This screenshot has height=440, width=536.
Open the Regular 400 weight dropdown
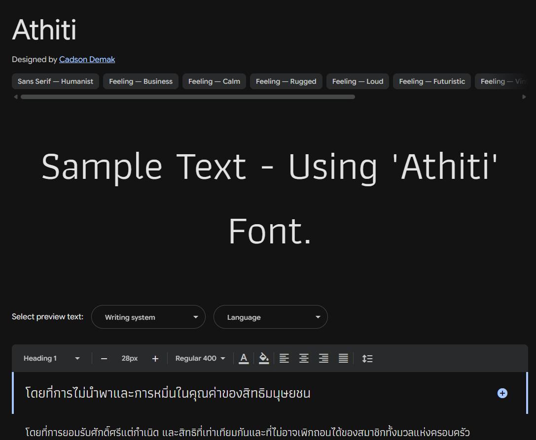pos(200,358)
